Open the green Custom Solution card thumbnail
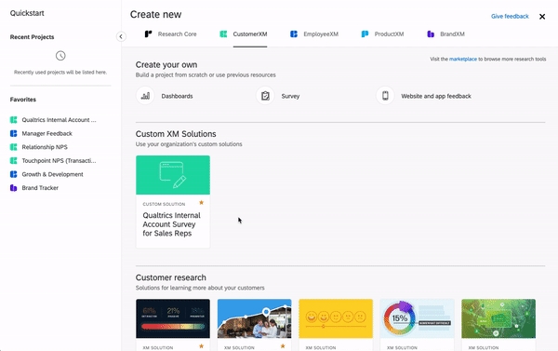This screenshot has width=558, height=351. click(173, 175)
